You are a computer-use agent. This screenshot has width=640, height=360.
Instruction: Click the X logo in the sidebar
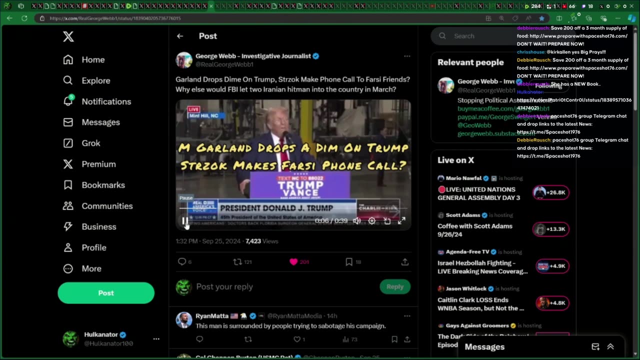tap(68, 36)
